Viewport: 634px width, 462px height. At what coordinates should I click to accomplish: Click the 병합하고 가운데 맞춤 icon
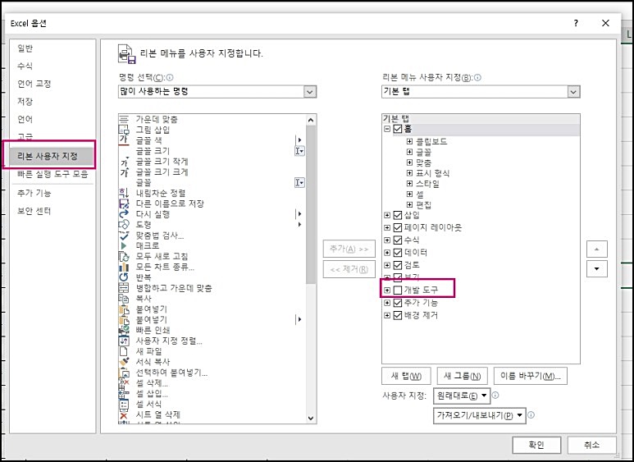[x=124, y=288]
